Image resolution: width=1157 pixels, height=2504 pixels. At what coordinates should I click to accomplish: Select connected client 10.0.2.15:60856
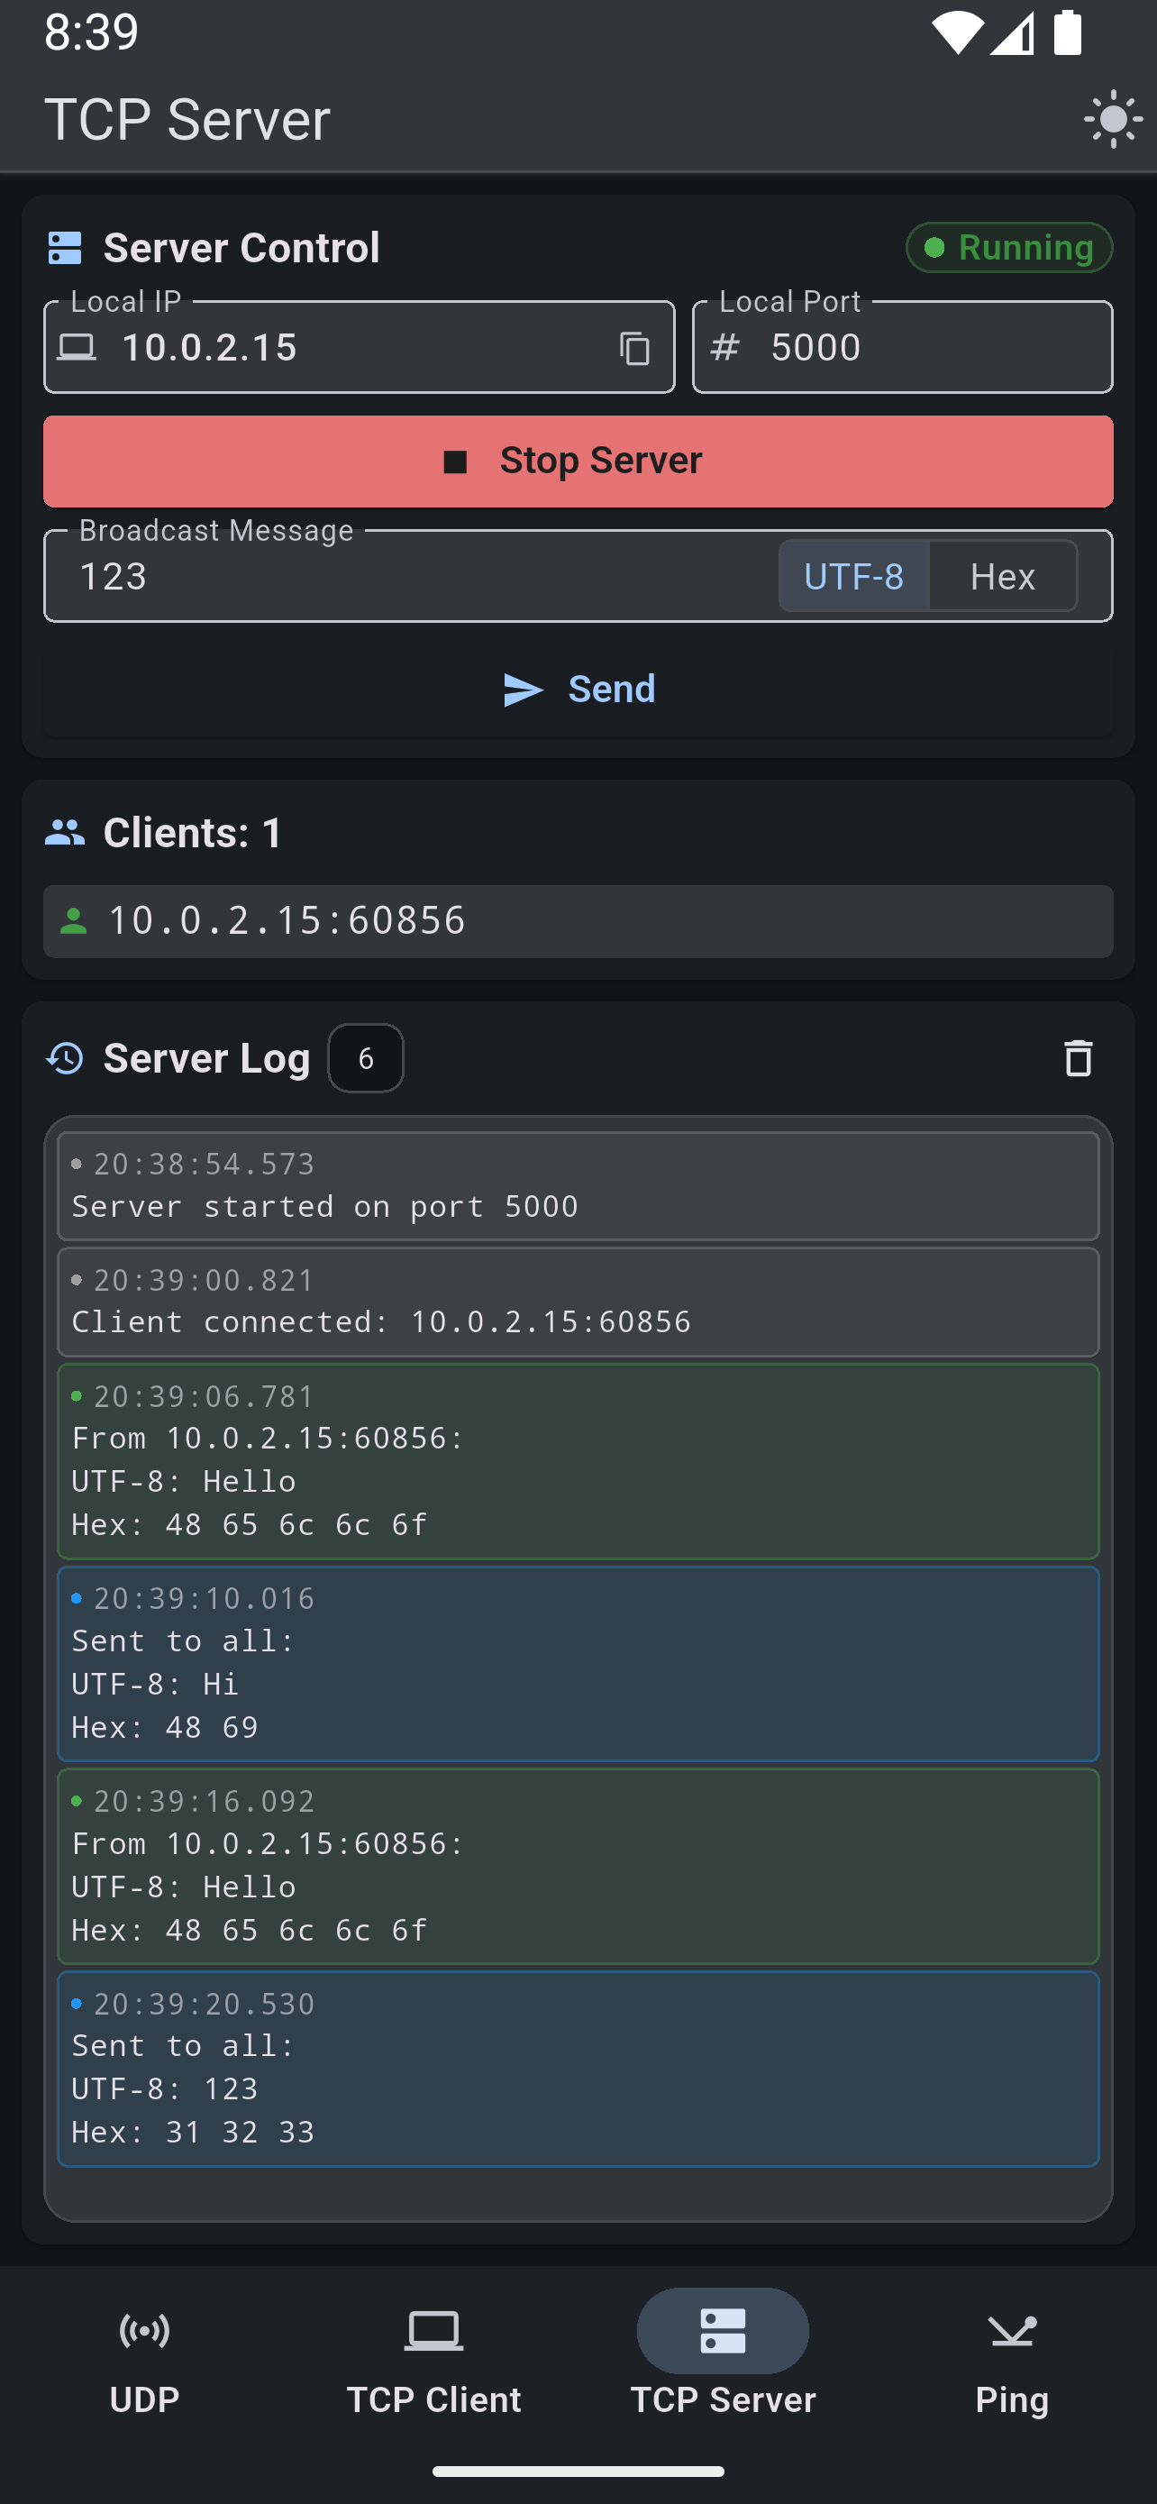coord(578,920)
